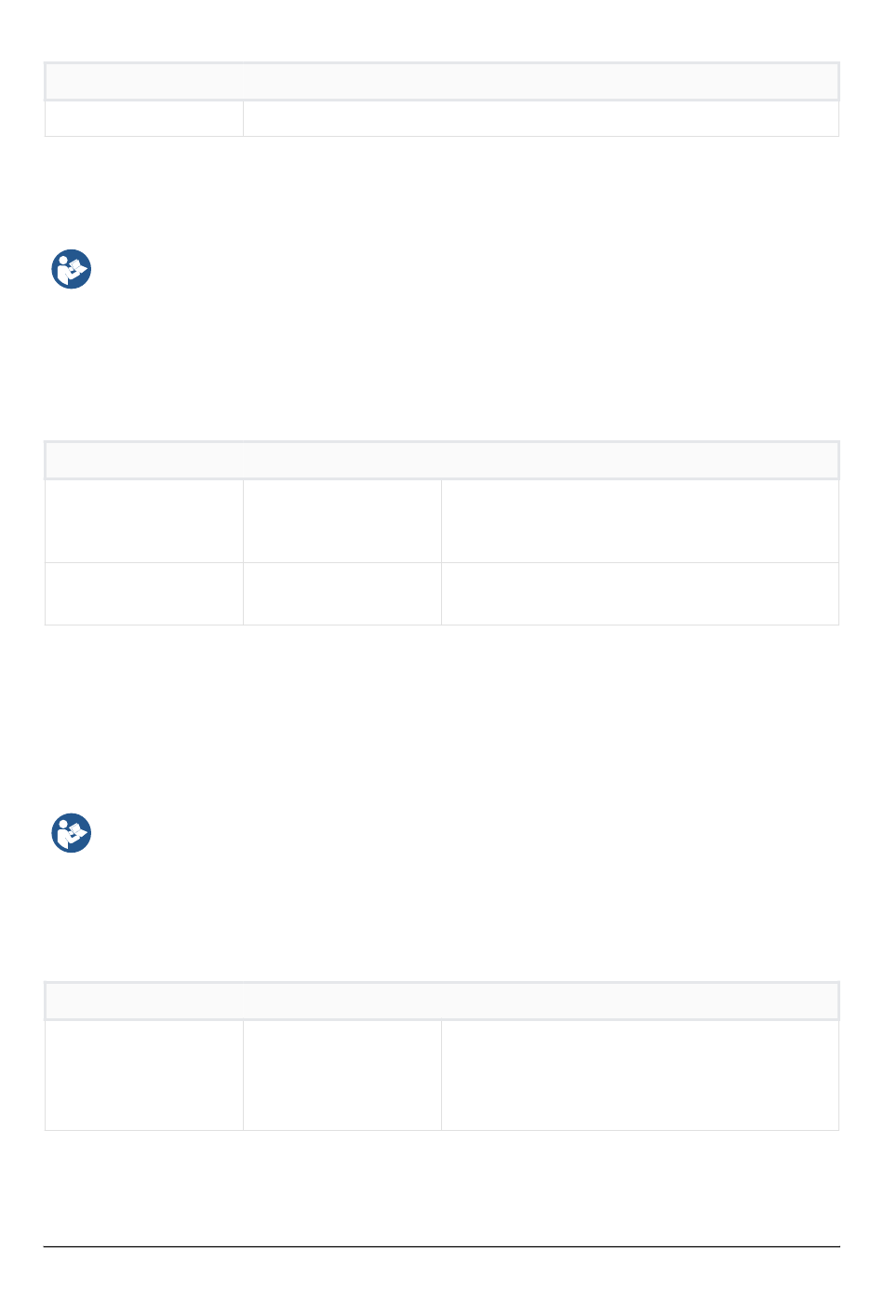Screen dimensions: 884x1291
Task: Click second-row center cell in the middle table
Action: (x=342, y=593)
